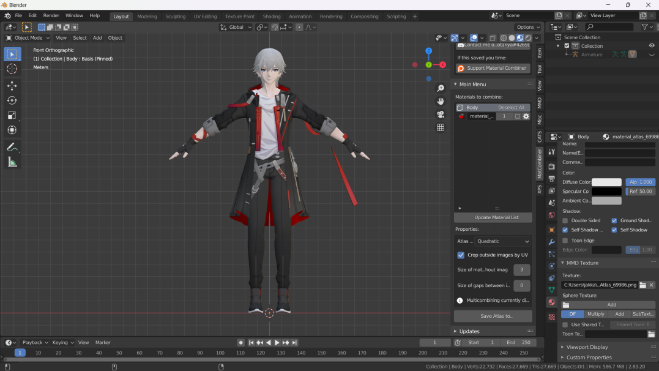Switch to orthographic grid view icon

440,127
